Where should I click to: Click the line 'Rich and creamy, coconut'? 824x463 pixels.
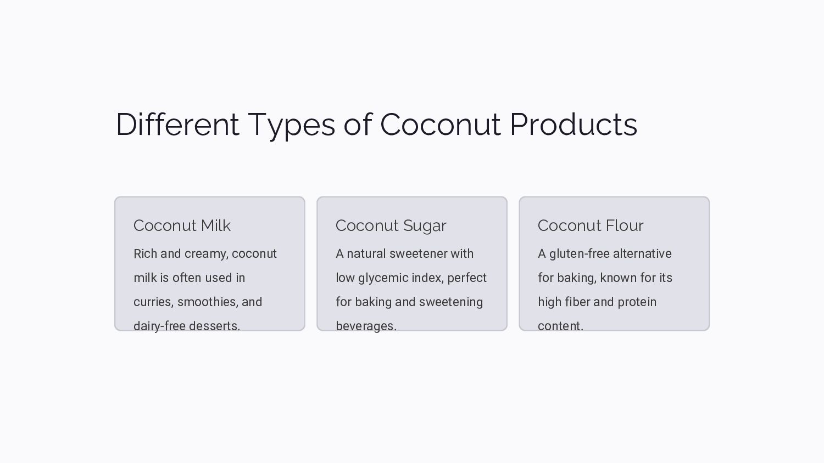(205, 254)
